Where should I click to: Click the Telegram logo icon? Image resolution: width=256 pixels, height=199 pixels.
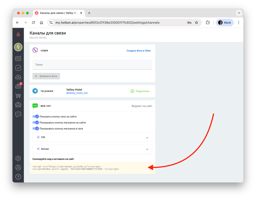[x=35, y=91]
